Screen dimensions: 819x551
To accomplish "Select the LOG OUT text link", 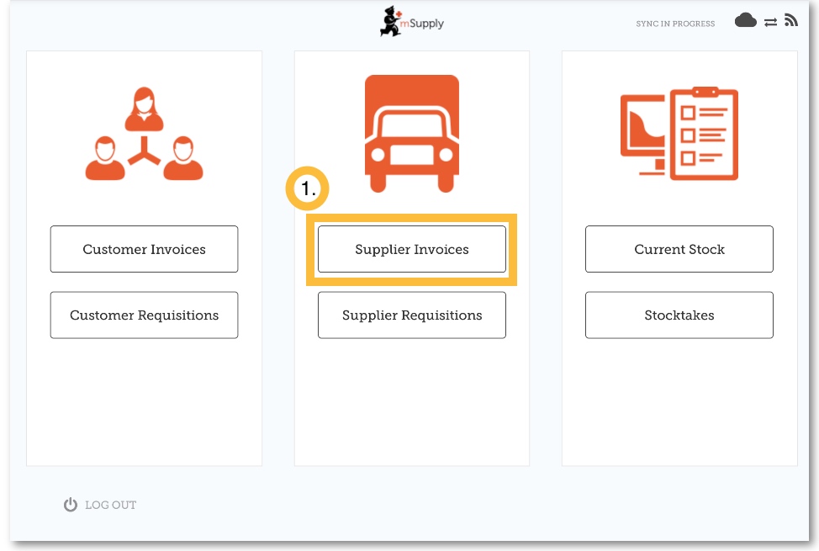I will pos(110,506).
